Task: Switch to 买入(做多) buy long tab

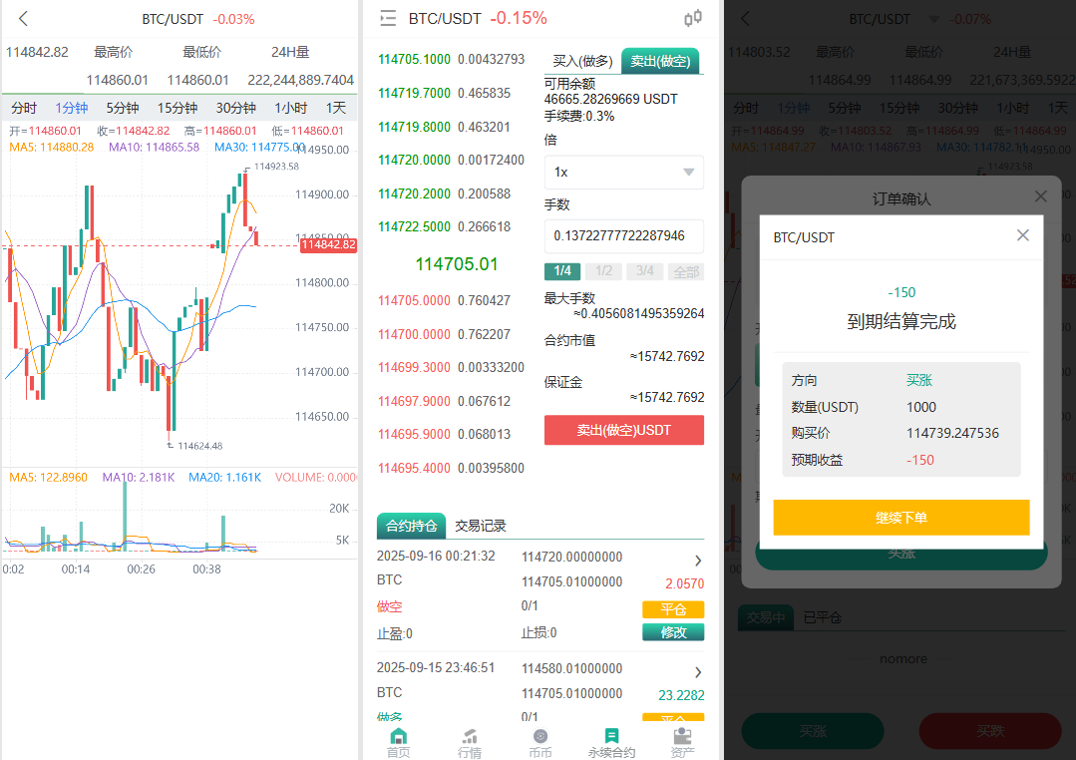Action: pos(582,61)
